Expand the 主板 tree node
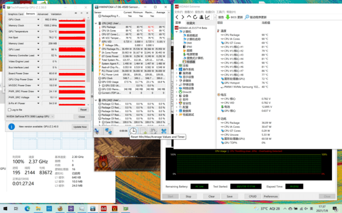The height and width of the screenshot is (213, 342). tap(177, 66)
